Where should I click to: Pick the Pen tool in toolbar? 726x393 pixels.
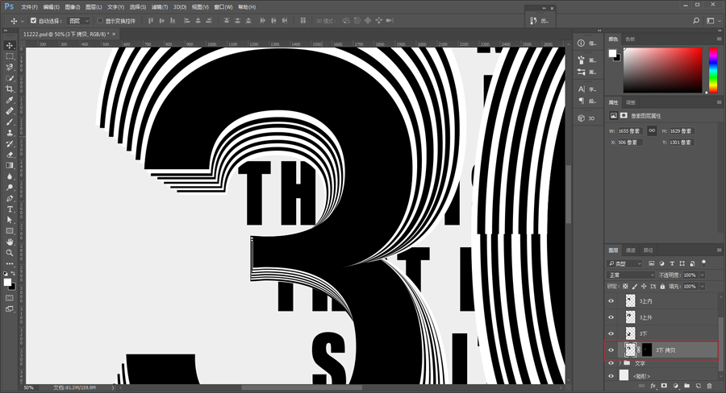[9, 198]
